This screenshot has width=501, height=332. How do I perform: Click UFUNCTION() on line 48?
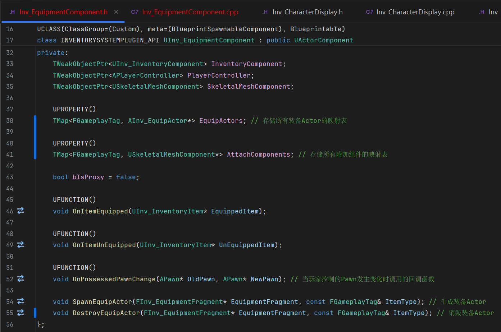click(x=74, y=234)
